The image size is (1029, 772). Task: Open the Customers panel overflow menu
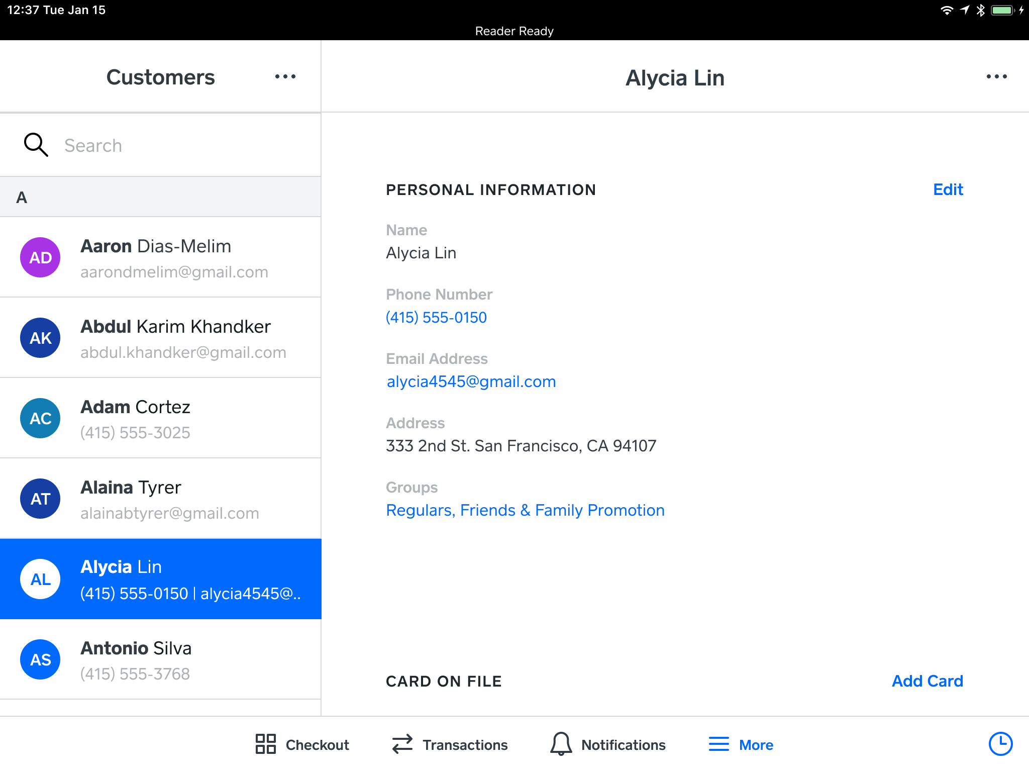pos(285,76)
